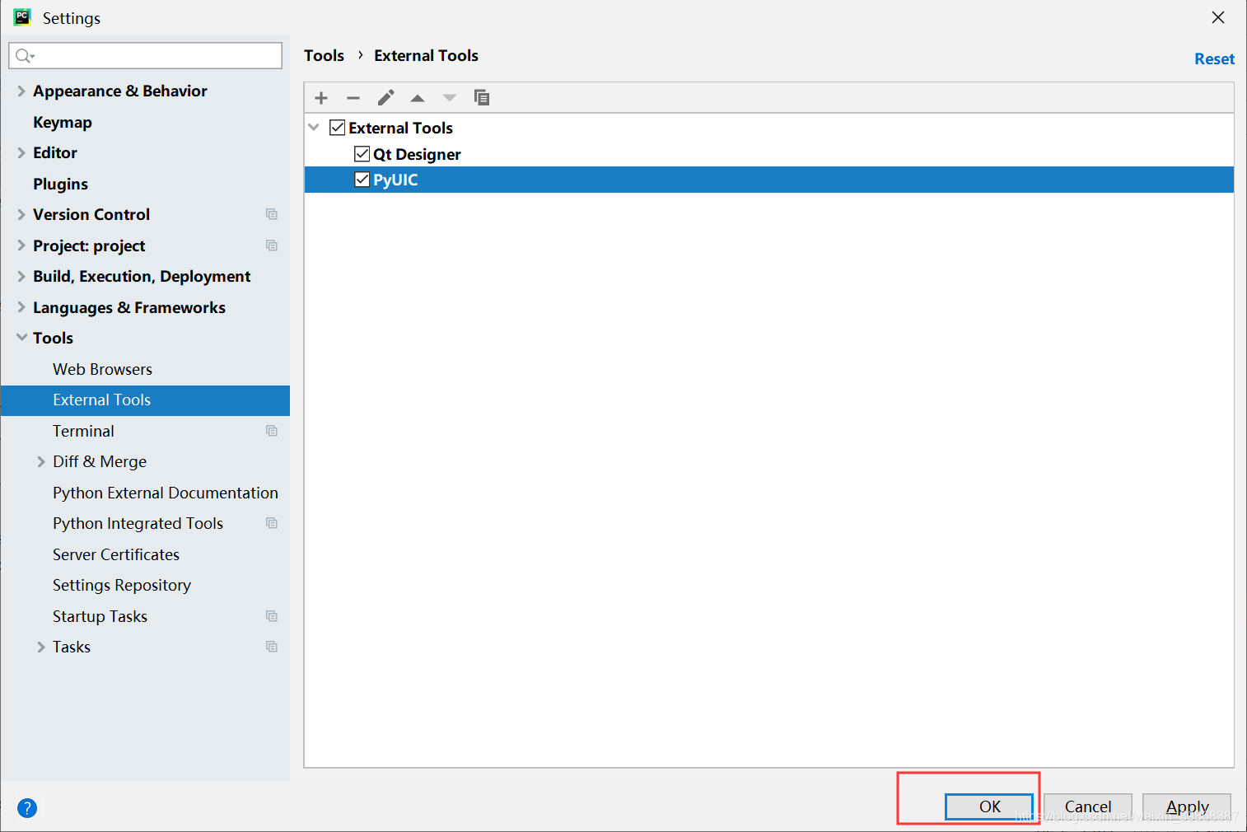Click Tools breadcrumb in header
1247x832 pixels.
(x=324, y=55)
